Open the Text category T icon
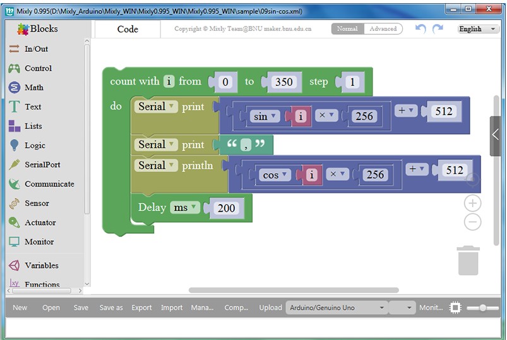 pyautogui.click(x=14, y=107)
